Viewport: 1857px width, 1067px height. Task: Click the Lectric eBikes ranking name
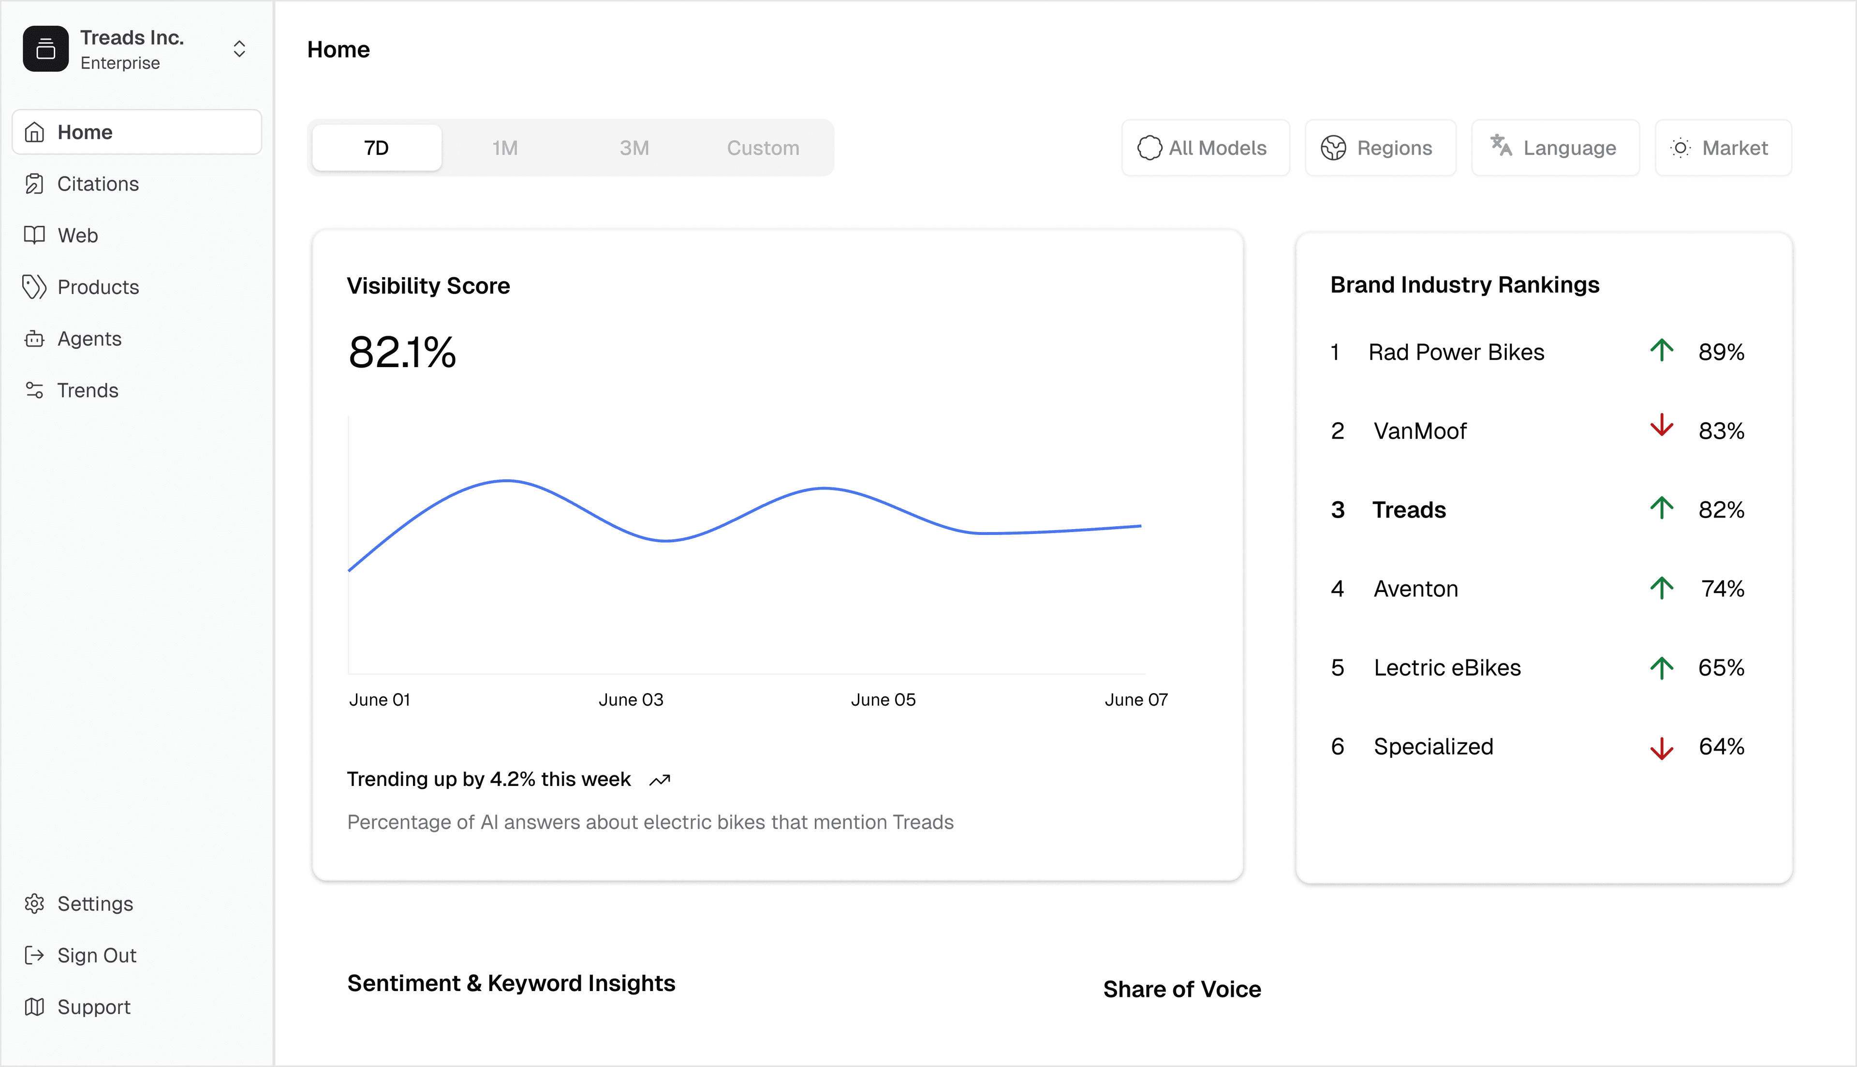pyautogui.click(x=1447, y=667)
